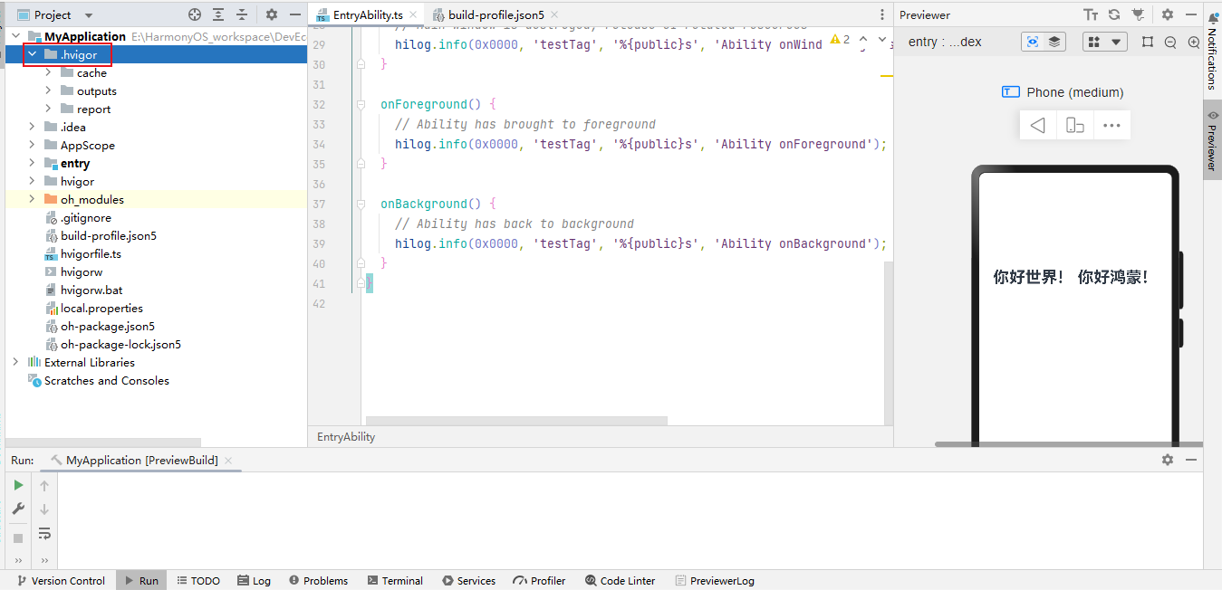Open the PreviewerLog tool window
The height and width of the screenshot is (590, 1222).
(713, 581)
